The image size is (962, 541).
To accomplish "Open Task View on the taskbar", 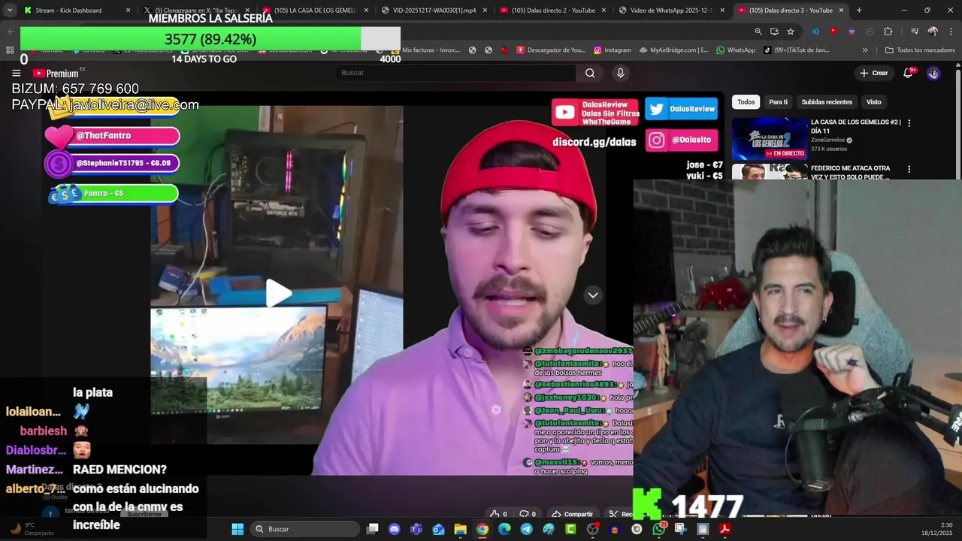I will point(373,529).
